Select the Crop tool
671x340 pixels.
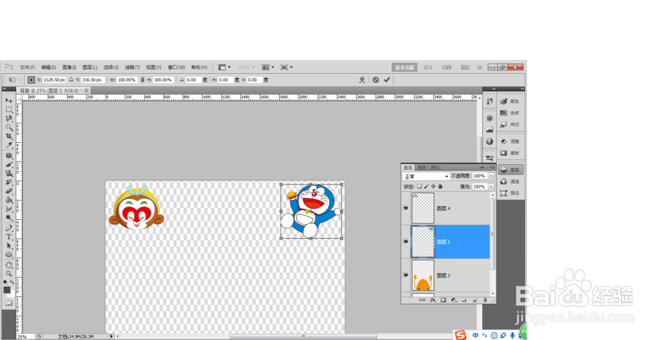point(9,136)
